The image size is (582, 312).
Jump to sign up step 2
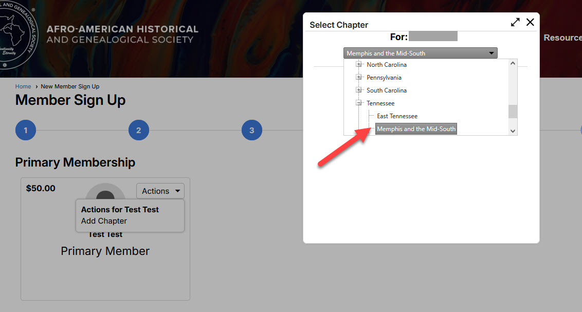pyautogui.click(x=139, y=131)
